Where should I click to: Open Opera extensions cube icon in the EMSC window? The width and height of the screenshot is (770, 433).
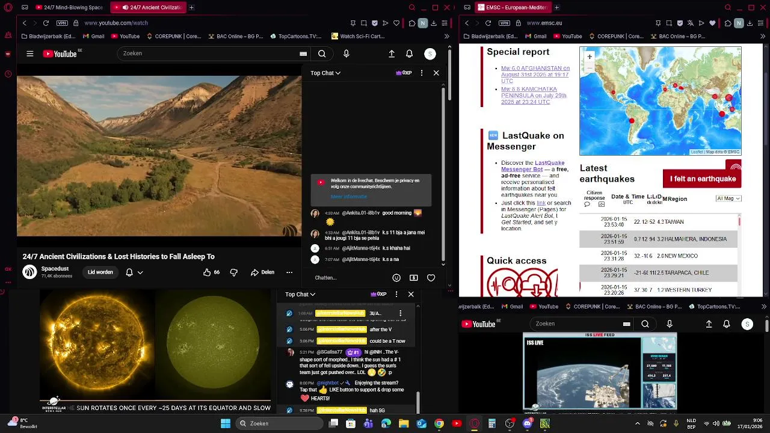click(727, 23)
